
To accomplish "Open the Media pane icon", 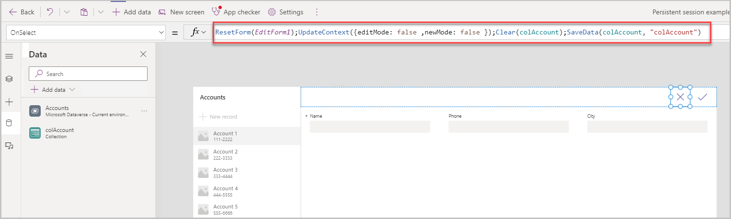I will tap(9, 146).
